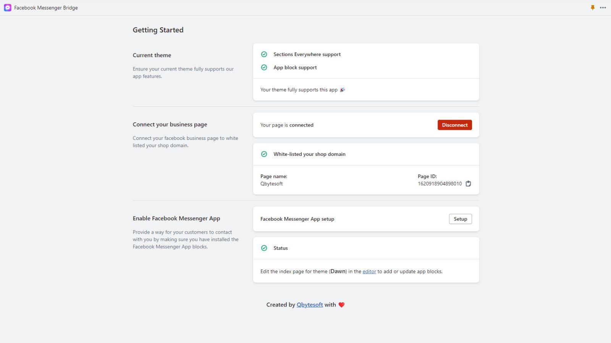Click the Current theme section title
611x343 pixels.
tap(152, 55)
